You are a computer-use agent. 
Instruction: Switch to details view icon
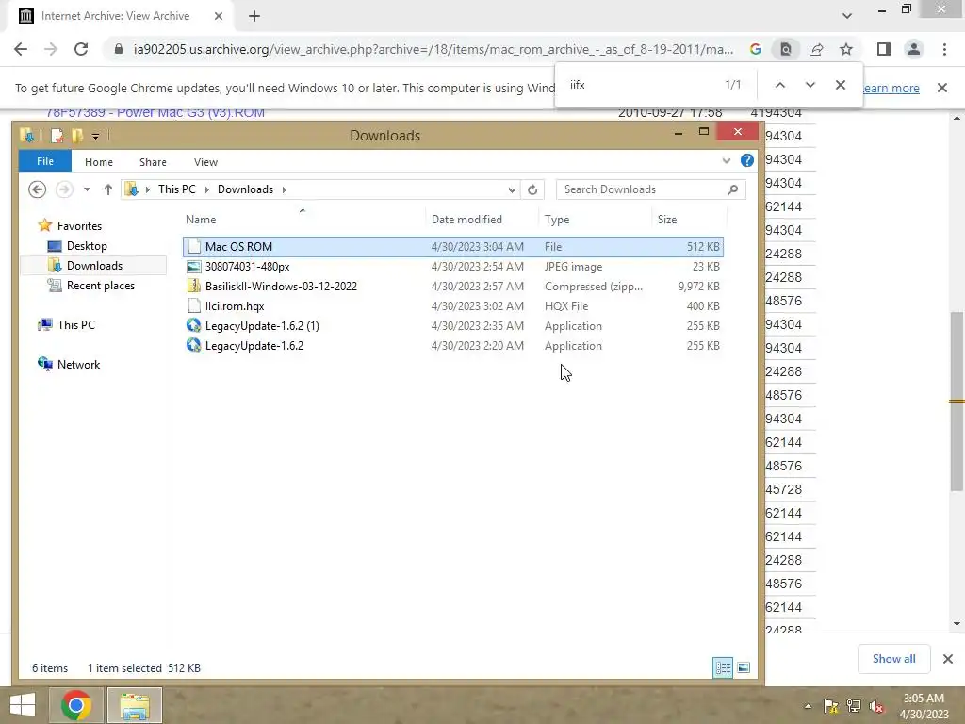[x=723, y=667]
